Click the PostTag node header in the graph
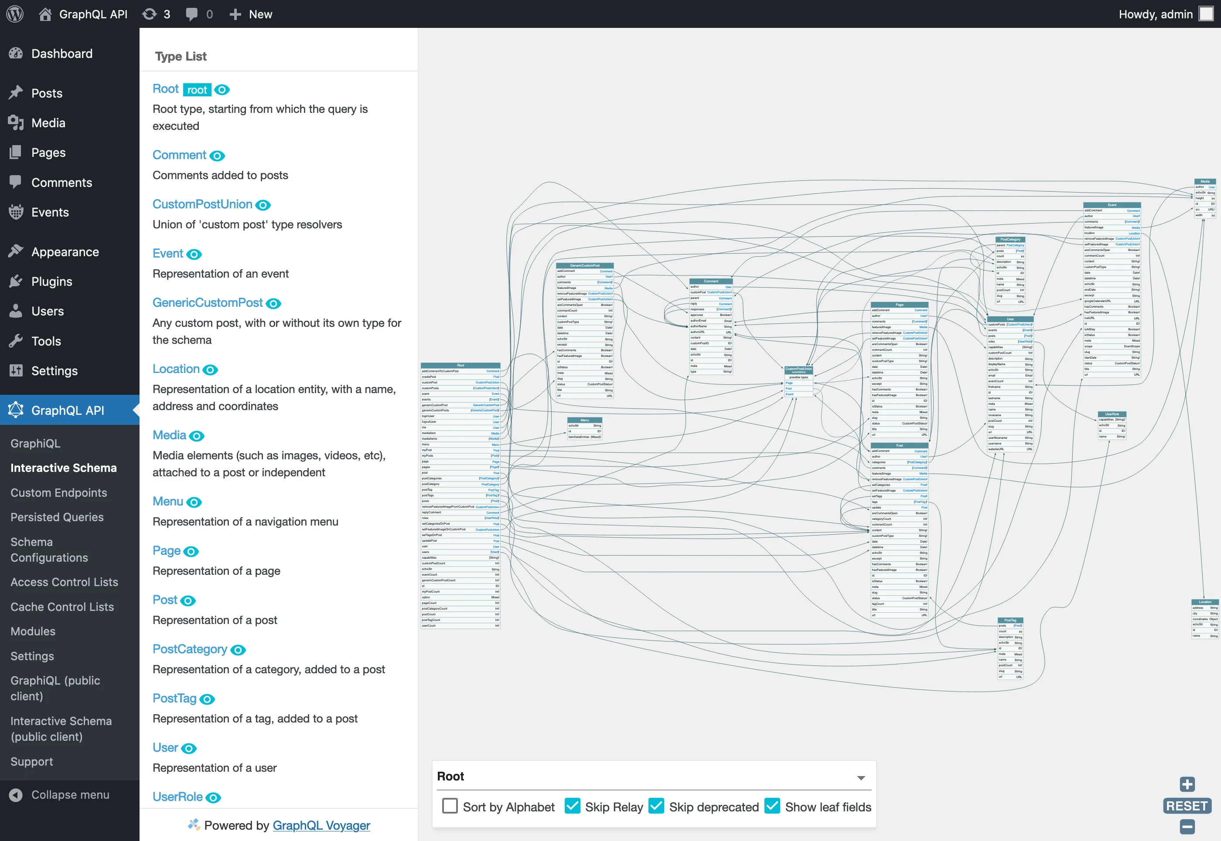1221x841 pixels. pos(1010,620)
